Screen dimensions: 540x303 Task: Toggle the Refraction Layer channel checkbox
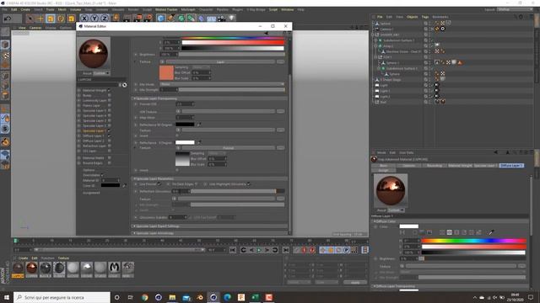tap(109, 146)
